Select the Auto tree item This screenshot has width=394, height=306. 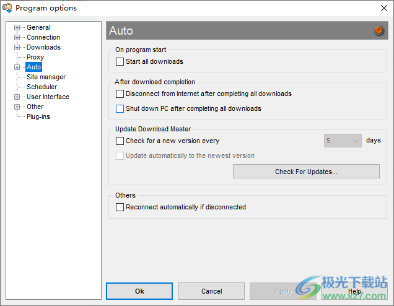33,67
